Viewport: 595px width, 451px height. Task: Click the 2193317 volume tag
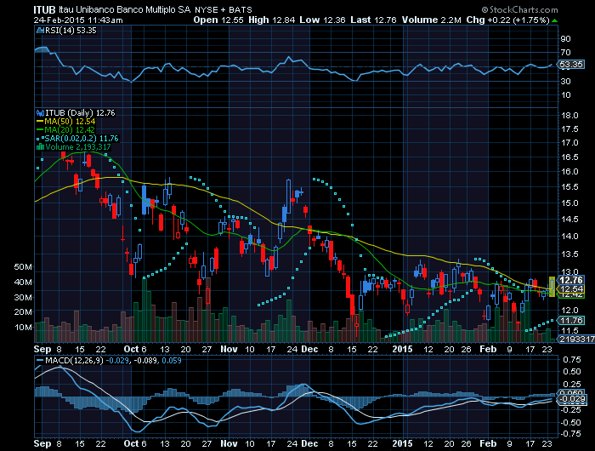576,339
